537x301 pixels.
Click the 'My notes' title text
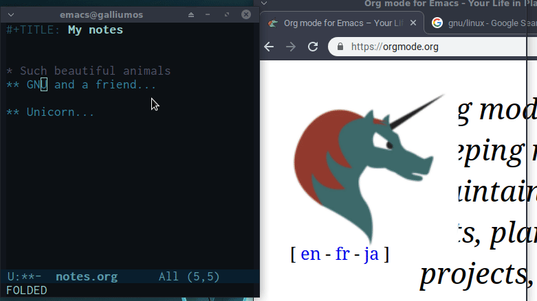click(x=95, y=30)
